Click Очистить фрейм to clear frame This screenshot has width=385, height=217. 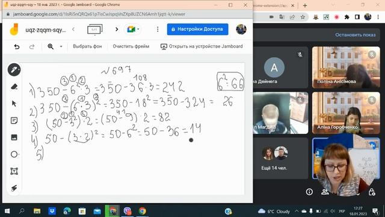pyautogui.click(x=131, y=46)
